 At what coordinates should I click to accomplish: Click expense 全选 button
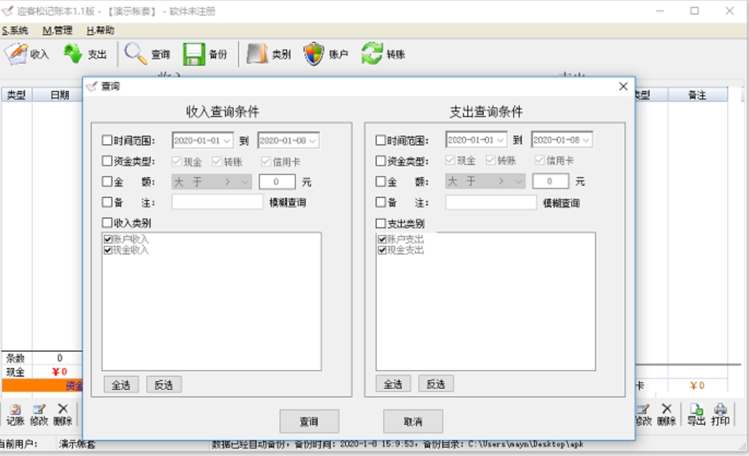coord(393,384)
